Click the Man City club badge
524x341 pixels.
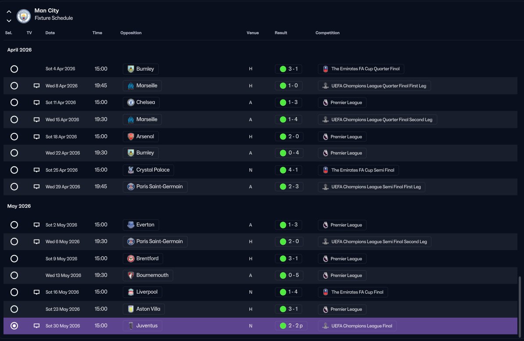coord(24,16)
